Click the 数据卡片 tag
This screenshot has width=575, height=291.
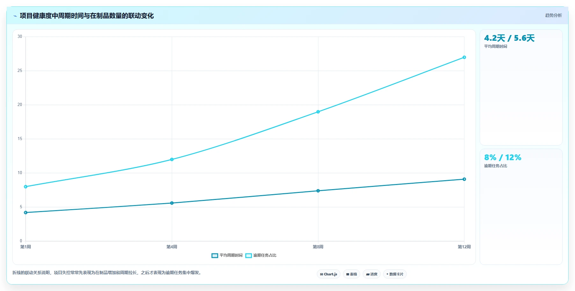(395, 274)
